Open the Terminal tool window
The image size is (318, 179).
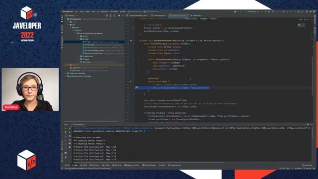pyautogui.click(x=117, y=166)
